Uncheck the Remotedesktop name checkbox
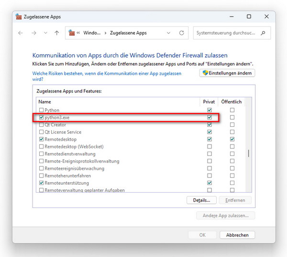Image resolution: width=287 pixels, height=257 pixels. click(41, 139)
